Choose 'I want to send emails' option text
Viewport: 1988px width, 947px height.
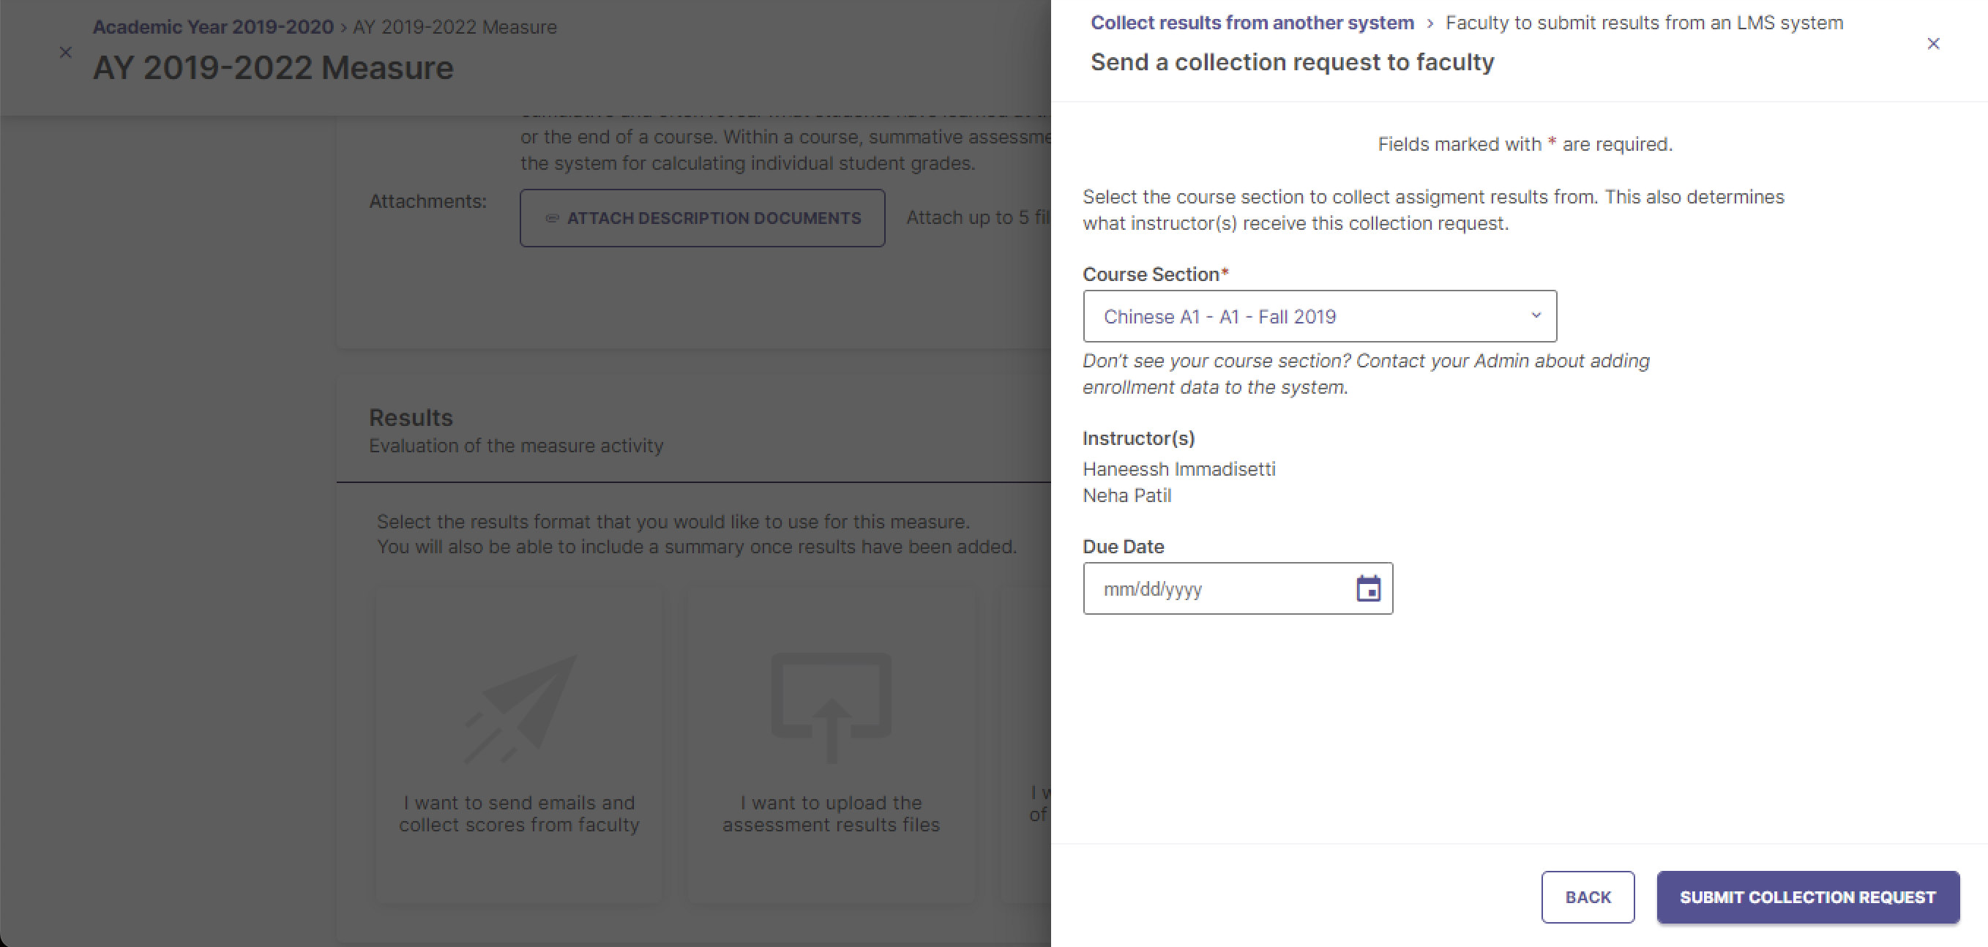coord(520,814)
